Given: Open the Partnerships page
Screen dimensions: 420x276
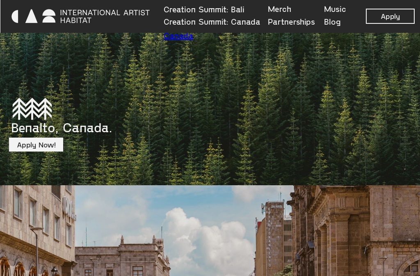Looking at the screenshot, I should tap(291, 22).
